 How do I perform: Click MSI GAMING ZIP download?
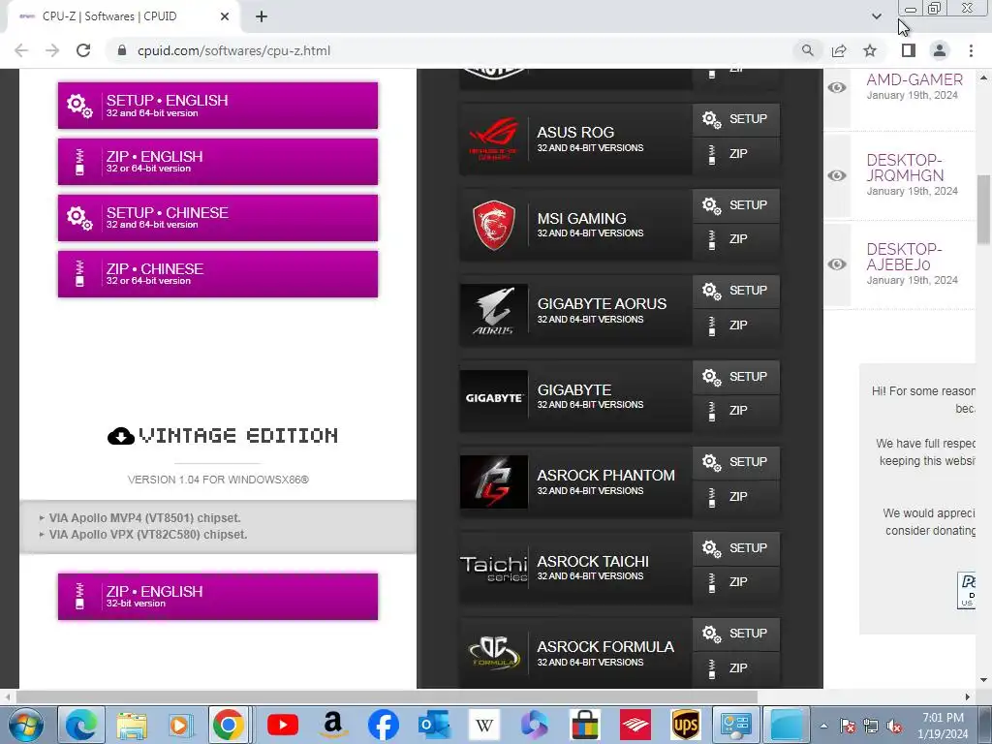736,240
